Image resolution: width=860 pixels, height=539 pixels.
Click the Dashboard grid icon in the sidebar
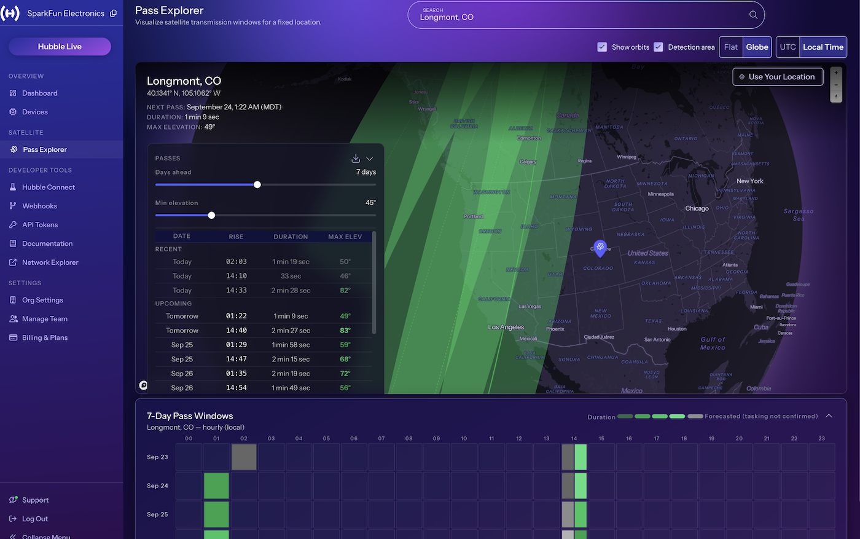(13, 93)
